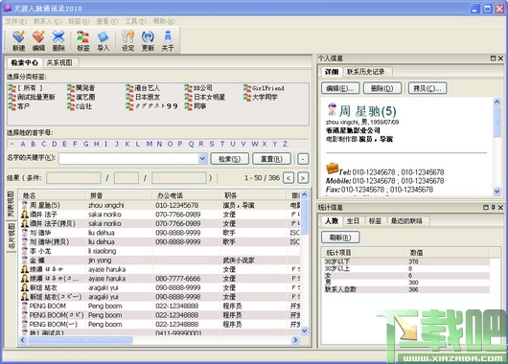Click the 拷贝(C)... button
Screen dimensions: 508x364
pos(427,88)
